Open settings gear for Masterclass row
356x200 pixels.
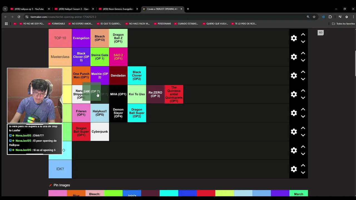click(294, 57)
